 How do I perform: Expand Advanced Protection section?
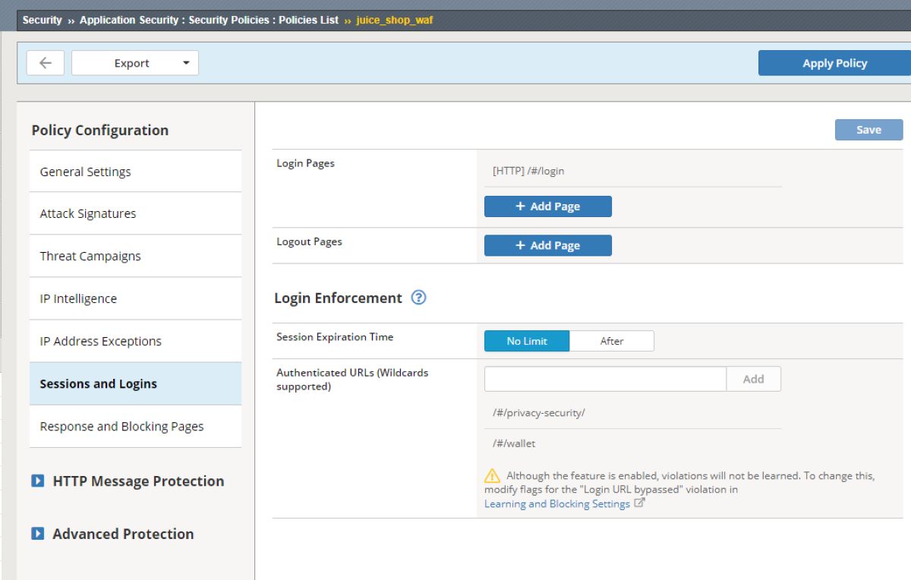coord(112,534)
